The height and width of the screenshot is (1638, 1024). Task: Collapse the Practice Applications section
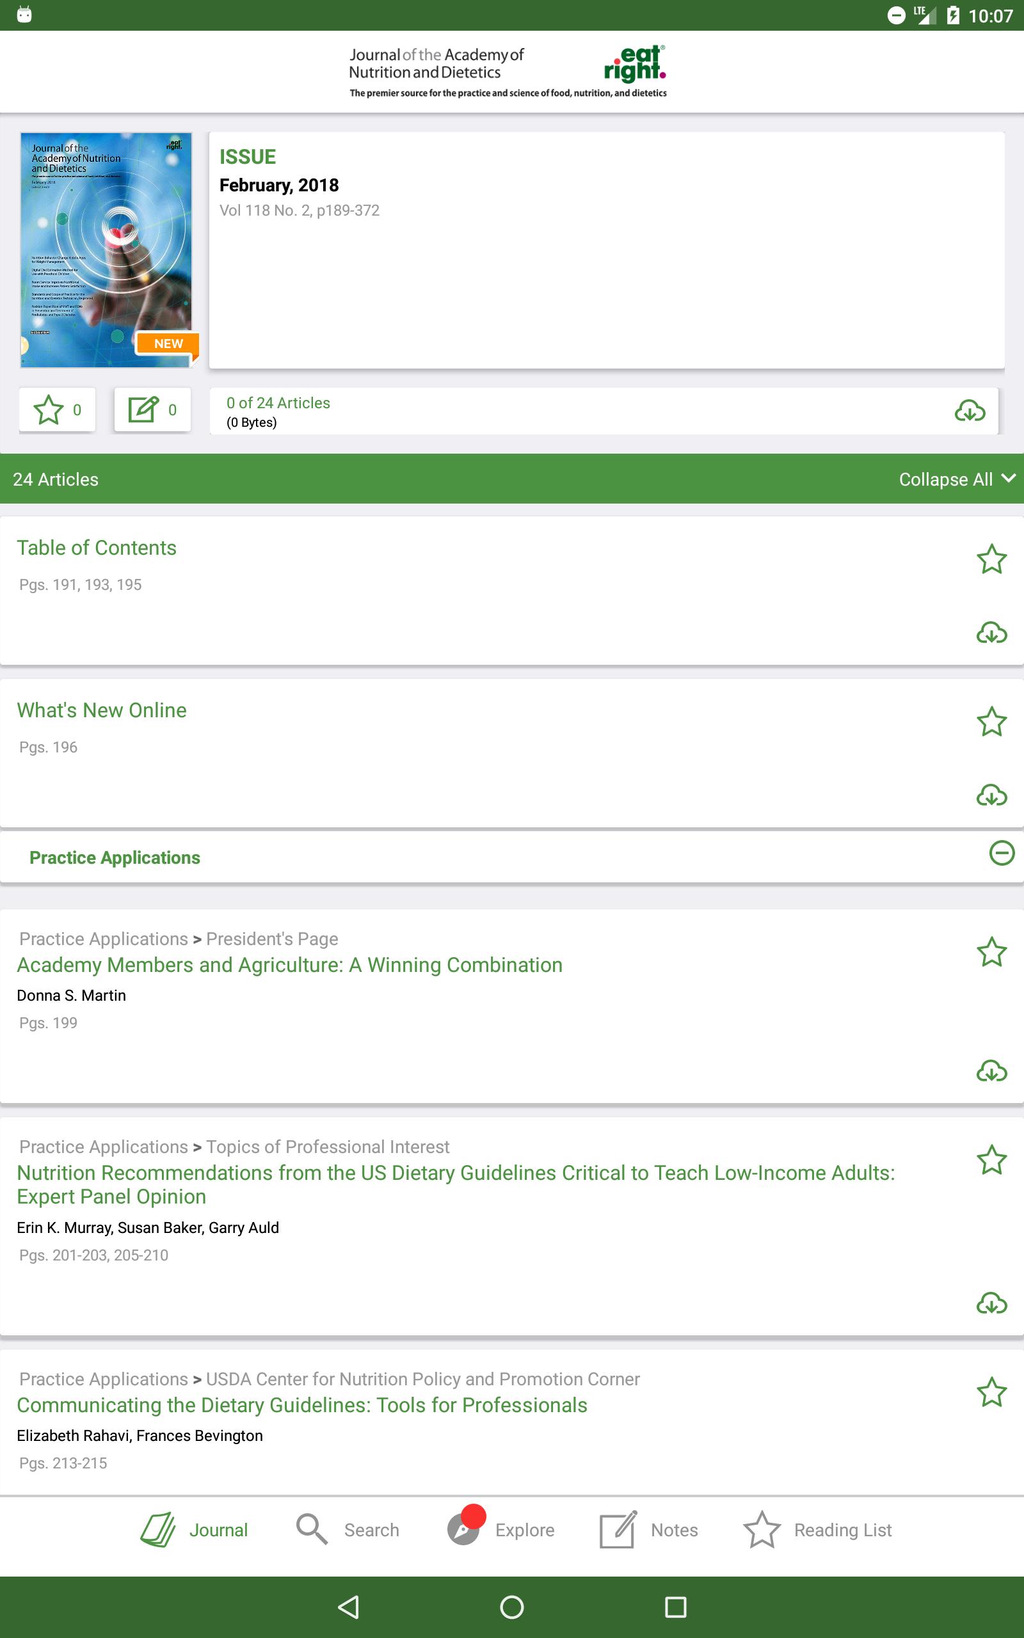pyautogui.click(x=1002, y=853)
